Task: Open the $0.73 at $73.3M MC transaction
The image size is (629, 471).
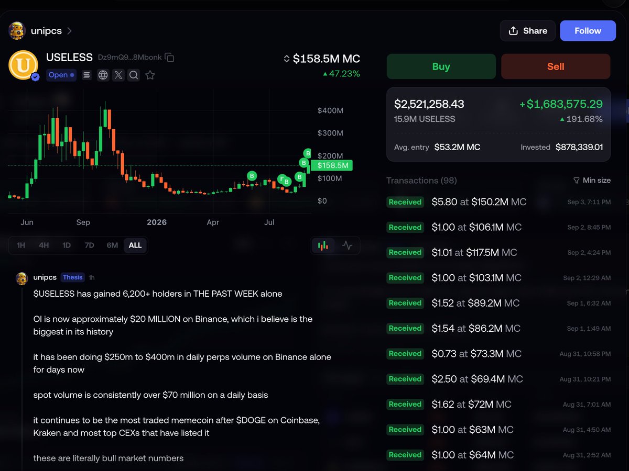Action: pos(498,354)
